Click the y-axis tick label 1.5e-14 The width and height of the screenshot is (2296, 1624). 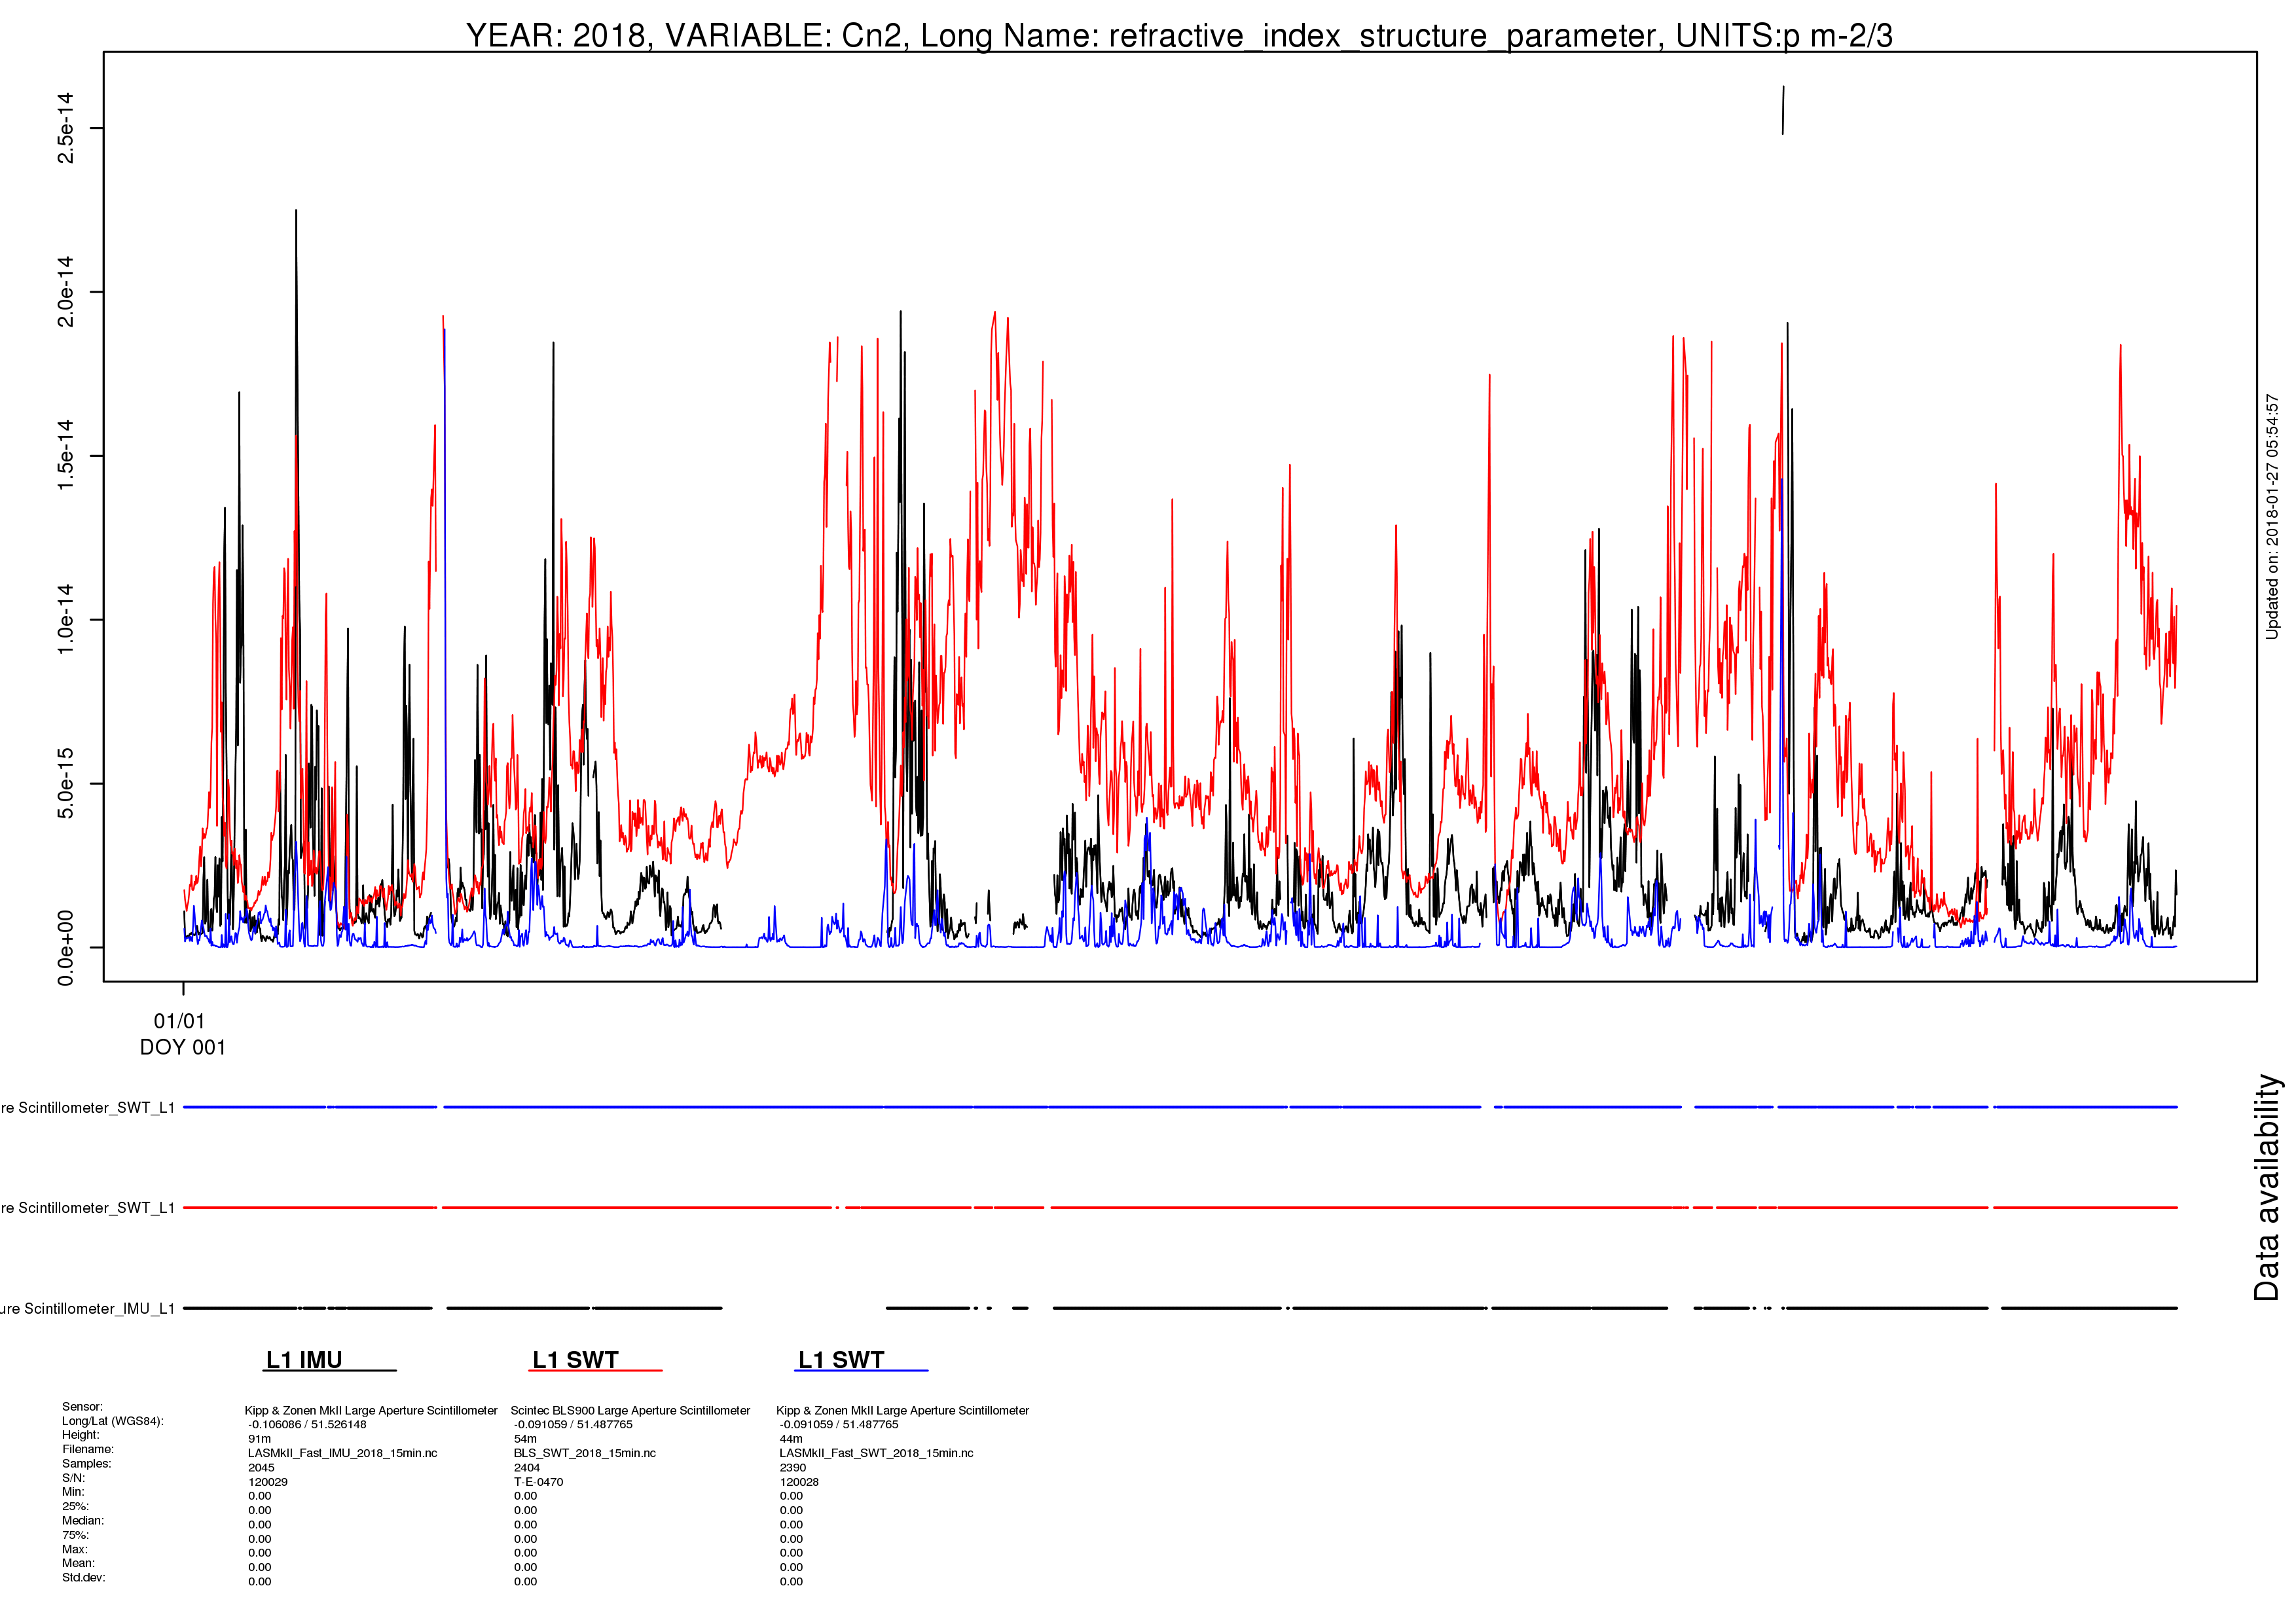[65, 455]
